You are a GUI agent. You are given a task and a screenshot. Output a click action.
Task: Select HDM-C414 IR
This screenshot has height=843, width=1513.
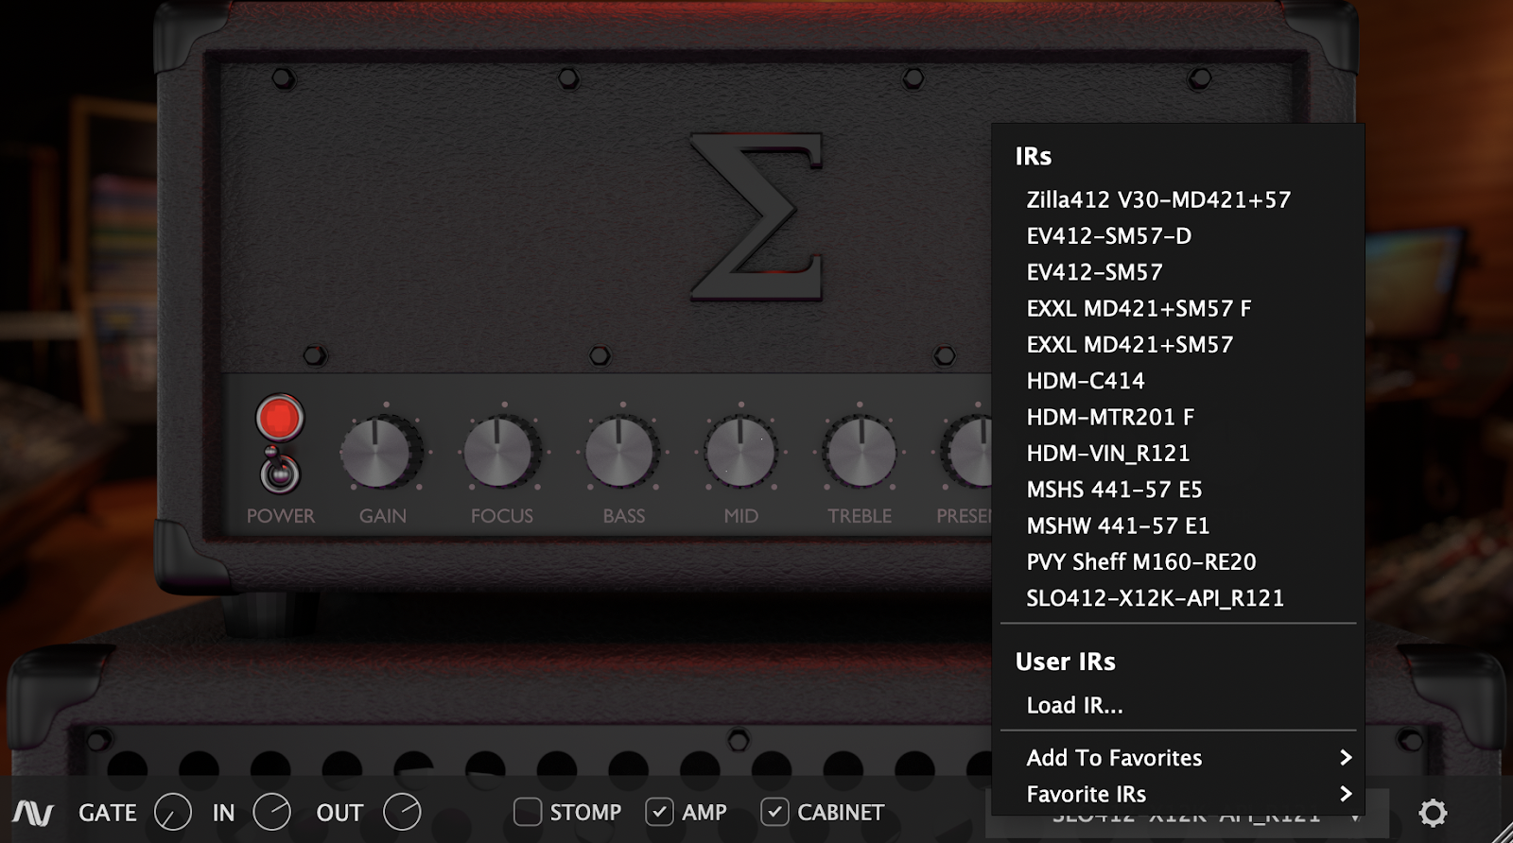pyautogui.click(x=1177, y=381)
